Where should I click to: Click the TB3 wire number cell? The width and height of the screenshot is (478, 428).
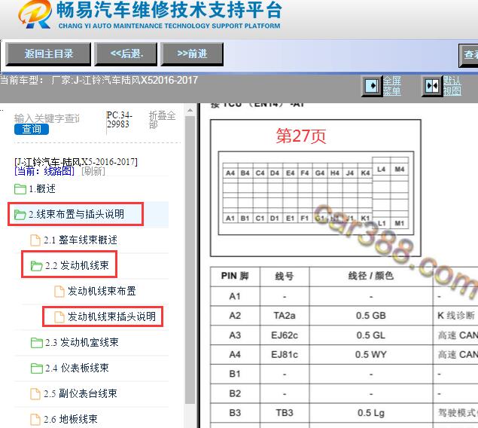[285, 413]
